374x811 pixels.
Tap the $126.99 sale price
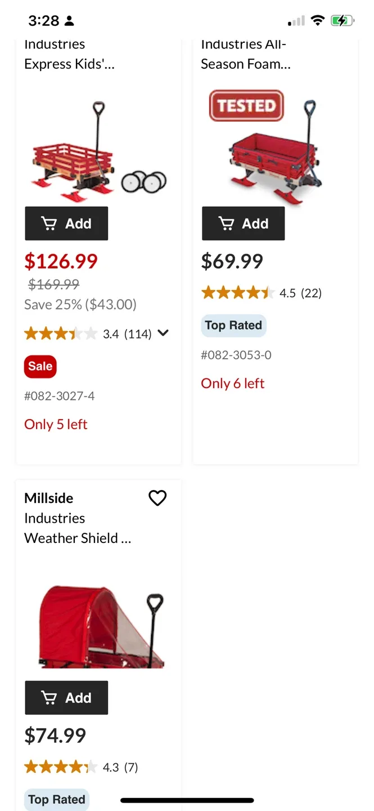click(x=61, y=261)
